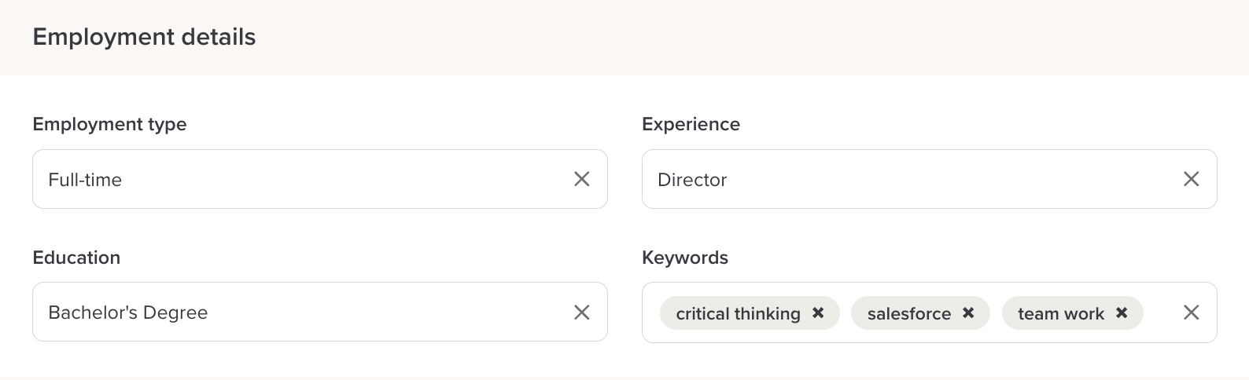Click the Employment type label
Image resolution: width=1249 pixels, height=380 pixels.
[109, 124]
